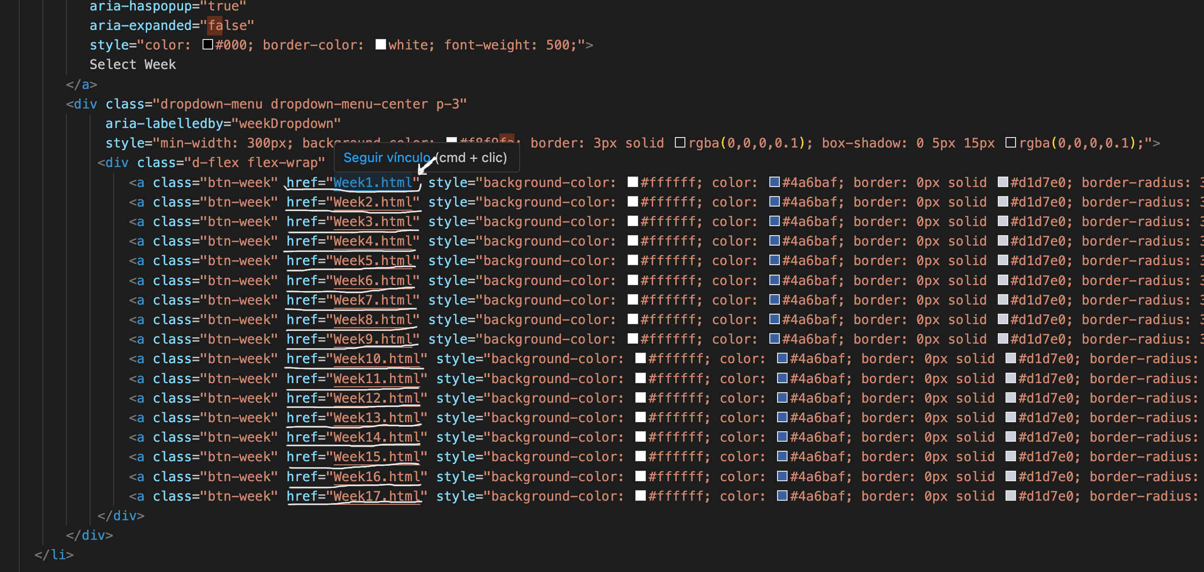Open the #4a6baf swatch on the Week9 line

pos(774,338)
